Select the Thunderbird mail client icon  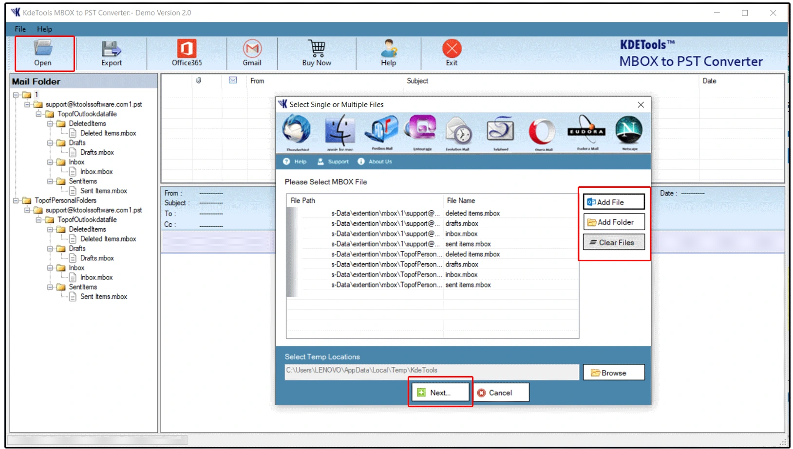coord(297,132)
